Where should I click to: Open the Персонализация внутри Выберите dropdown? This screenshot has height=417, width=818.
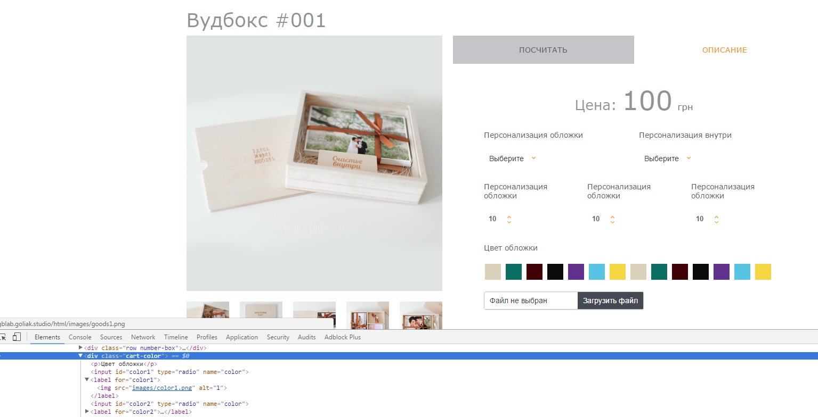click(667, 159)
